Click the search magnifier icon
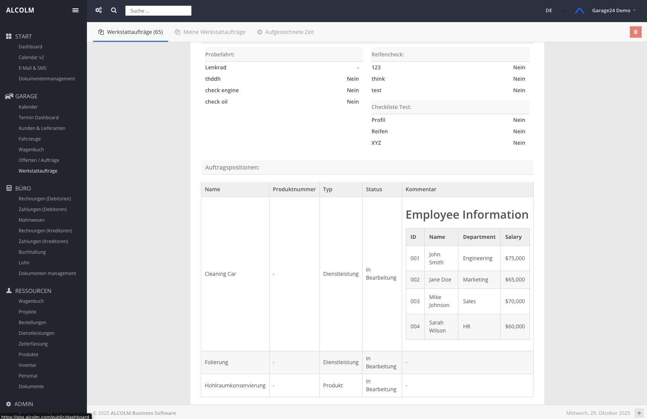This screenshot has height=419, width=647. coord(114,10)
